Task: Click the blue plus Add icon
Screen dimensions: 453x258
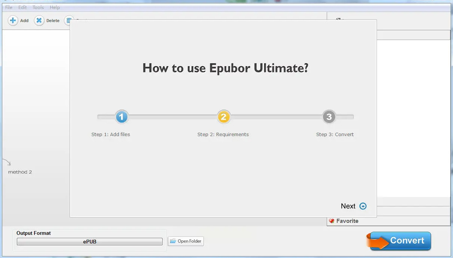Action: pos(13,21)
